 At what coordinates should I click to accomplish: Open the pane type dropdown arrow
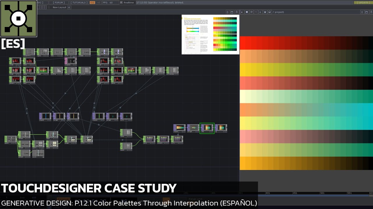(242, 12)
